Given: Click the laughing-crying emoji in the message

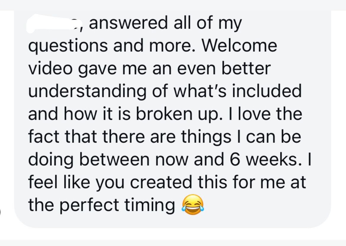Looking at the screenshot, I should coord(193,205).
